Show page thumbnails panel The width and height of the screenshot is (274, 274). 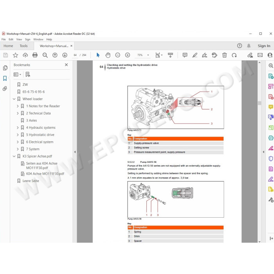coord(5,68)
